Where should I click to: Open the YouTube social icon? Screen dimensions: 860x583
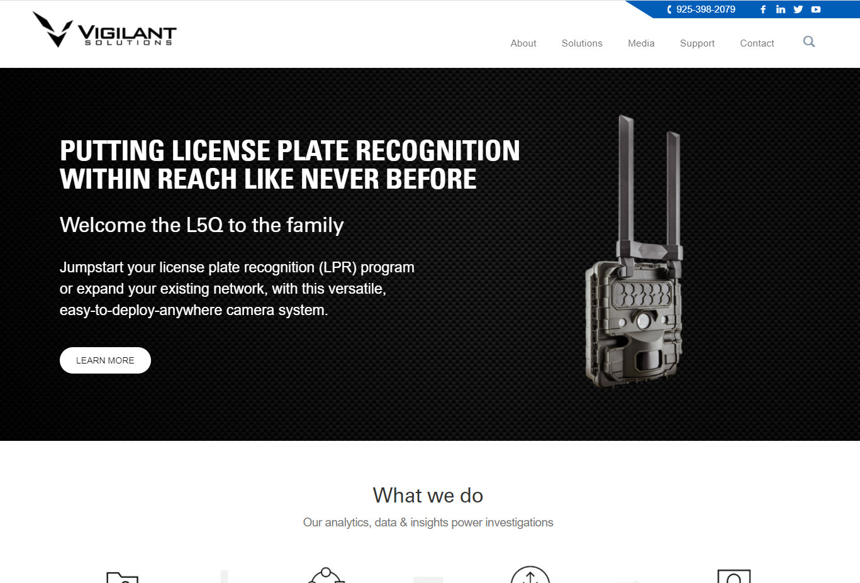pyautogui.click(x=816, y=9)
